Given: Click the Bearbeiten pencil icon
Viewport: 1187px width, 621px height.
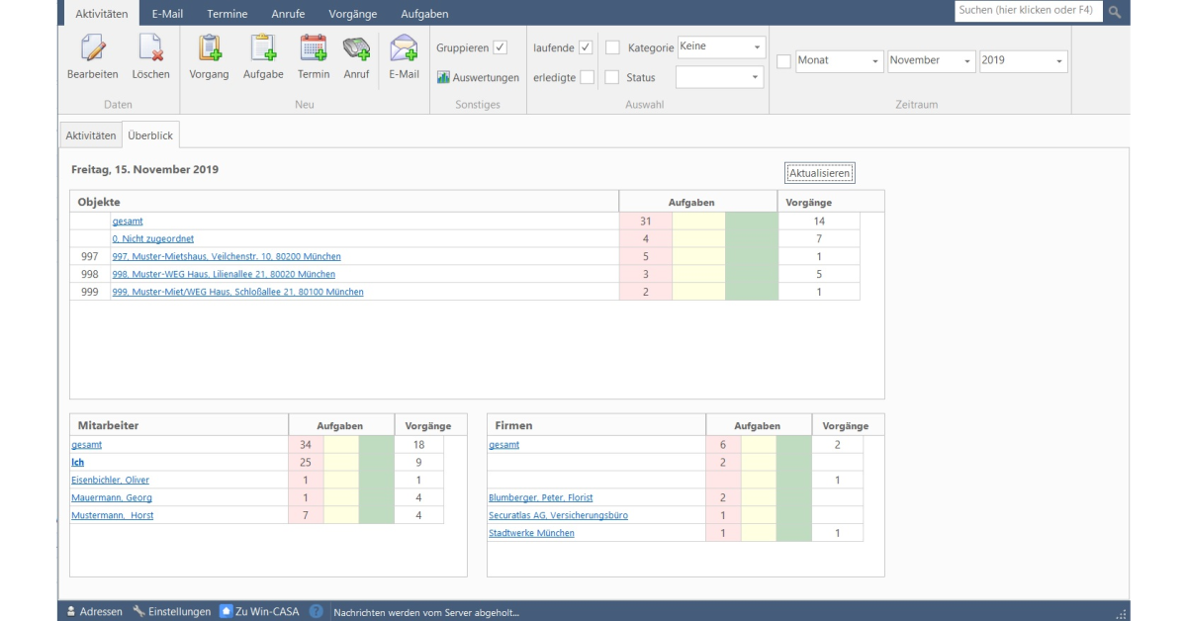Looking at the screenshot, I should tap(92, 48).
